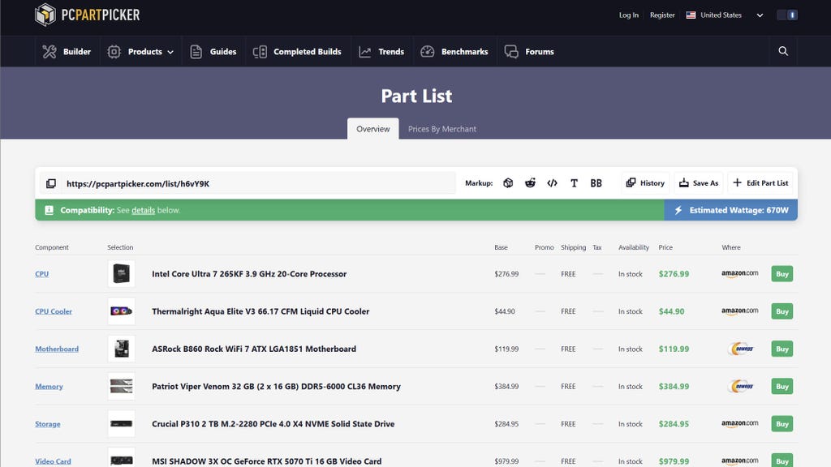Open the CPU Cooler component link
The width and height of the screenshot is (831, 467).
pos(54,311)
